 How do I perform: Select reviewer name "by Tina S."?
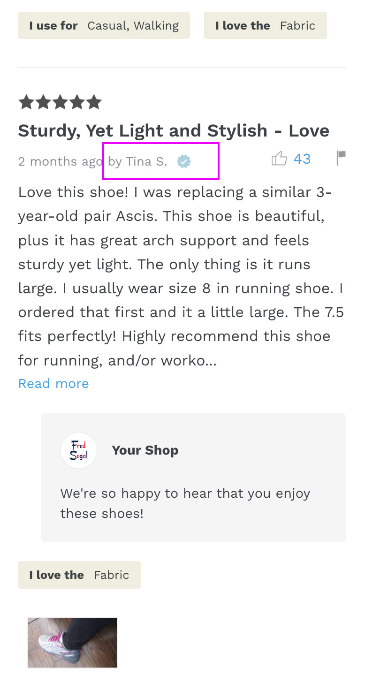click(137, 162)
